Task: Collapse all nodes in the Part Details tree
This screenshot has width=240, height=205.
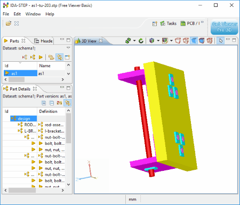Action: [x=52, y=103]
